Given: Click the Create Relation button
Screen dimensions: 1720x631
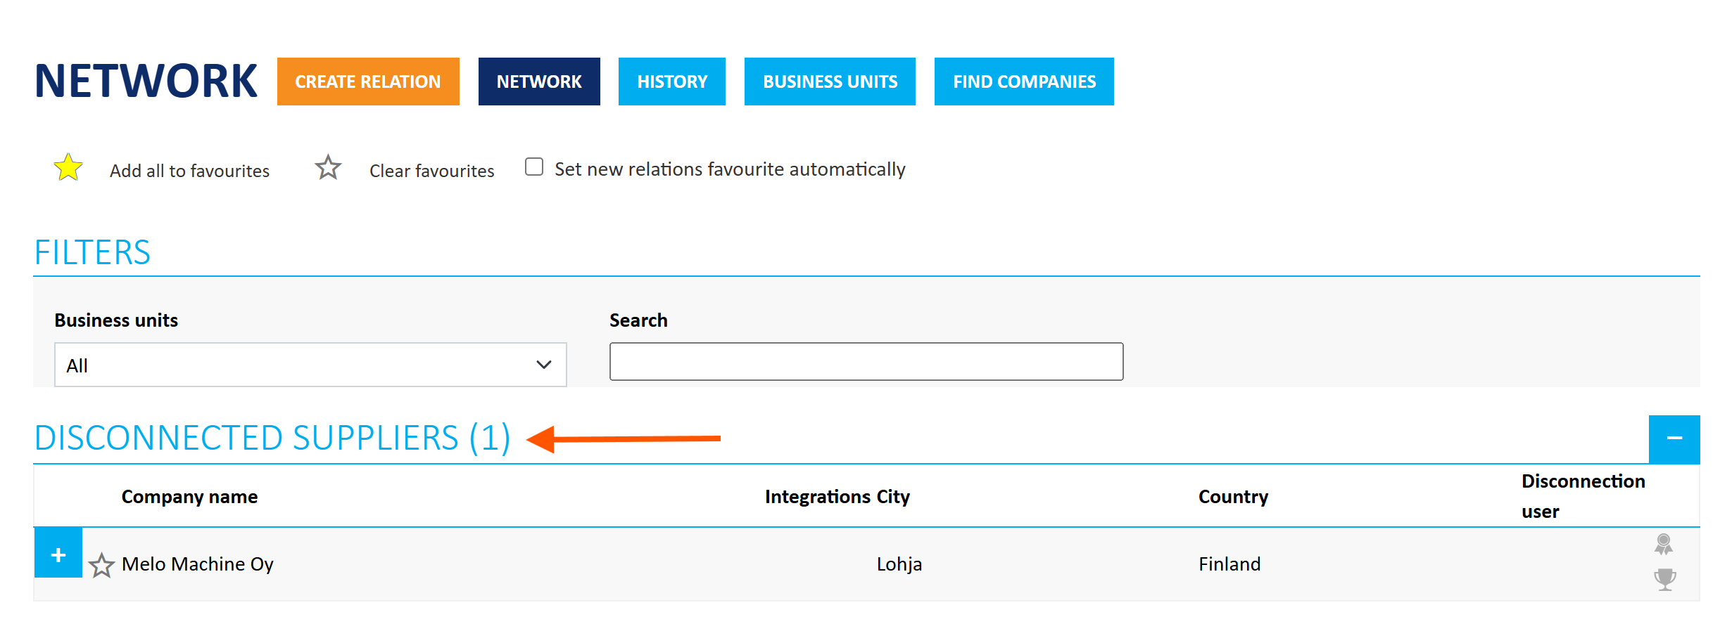Looking at the screenshot, I should point(368,82).
